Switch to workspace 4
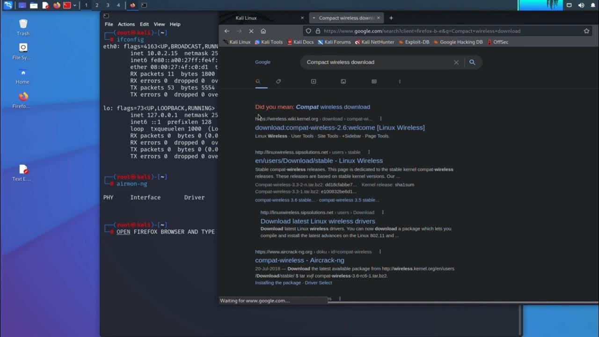The image size is (599, 337). point(118,5)
